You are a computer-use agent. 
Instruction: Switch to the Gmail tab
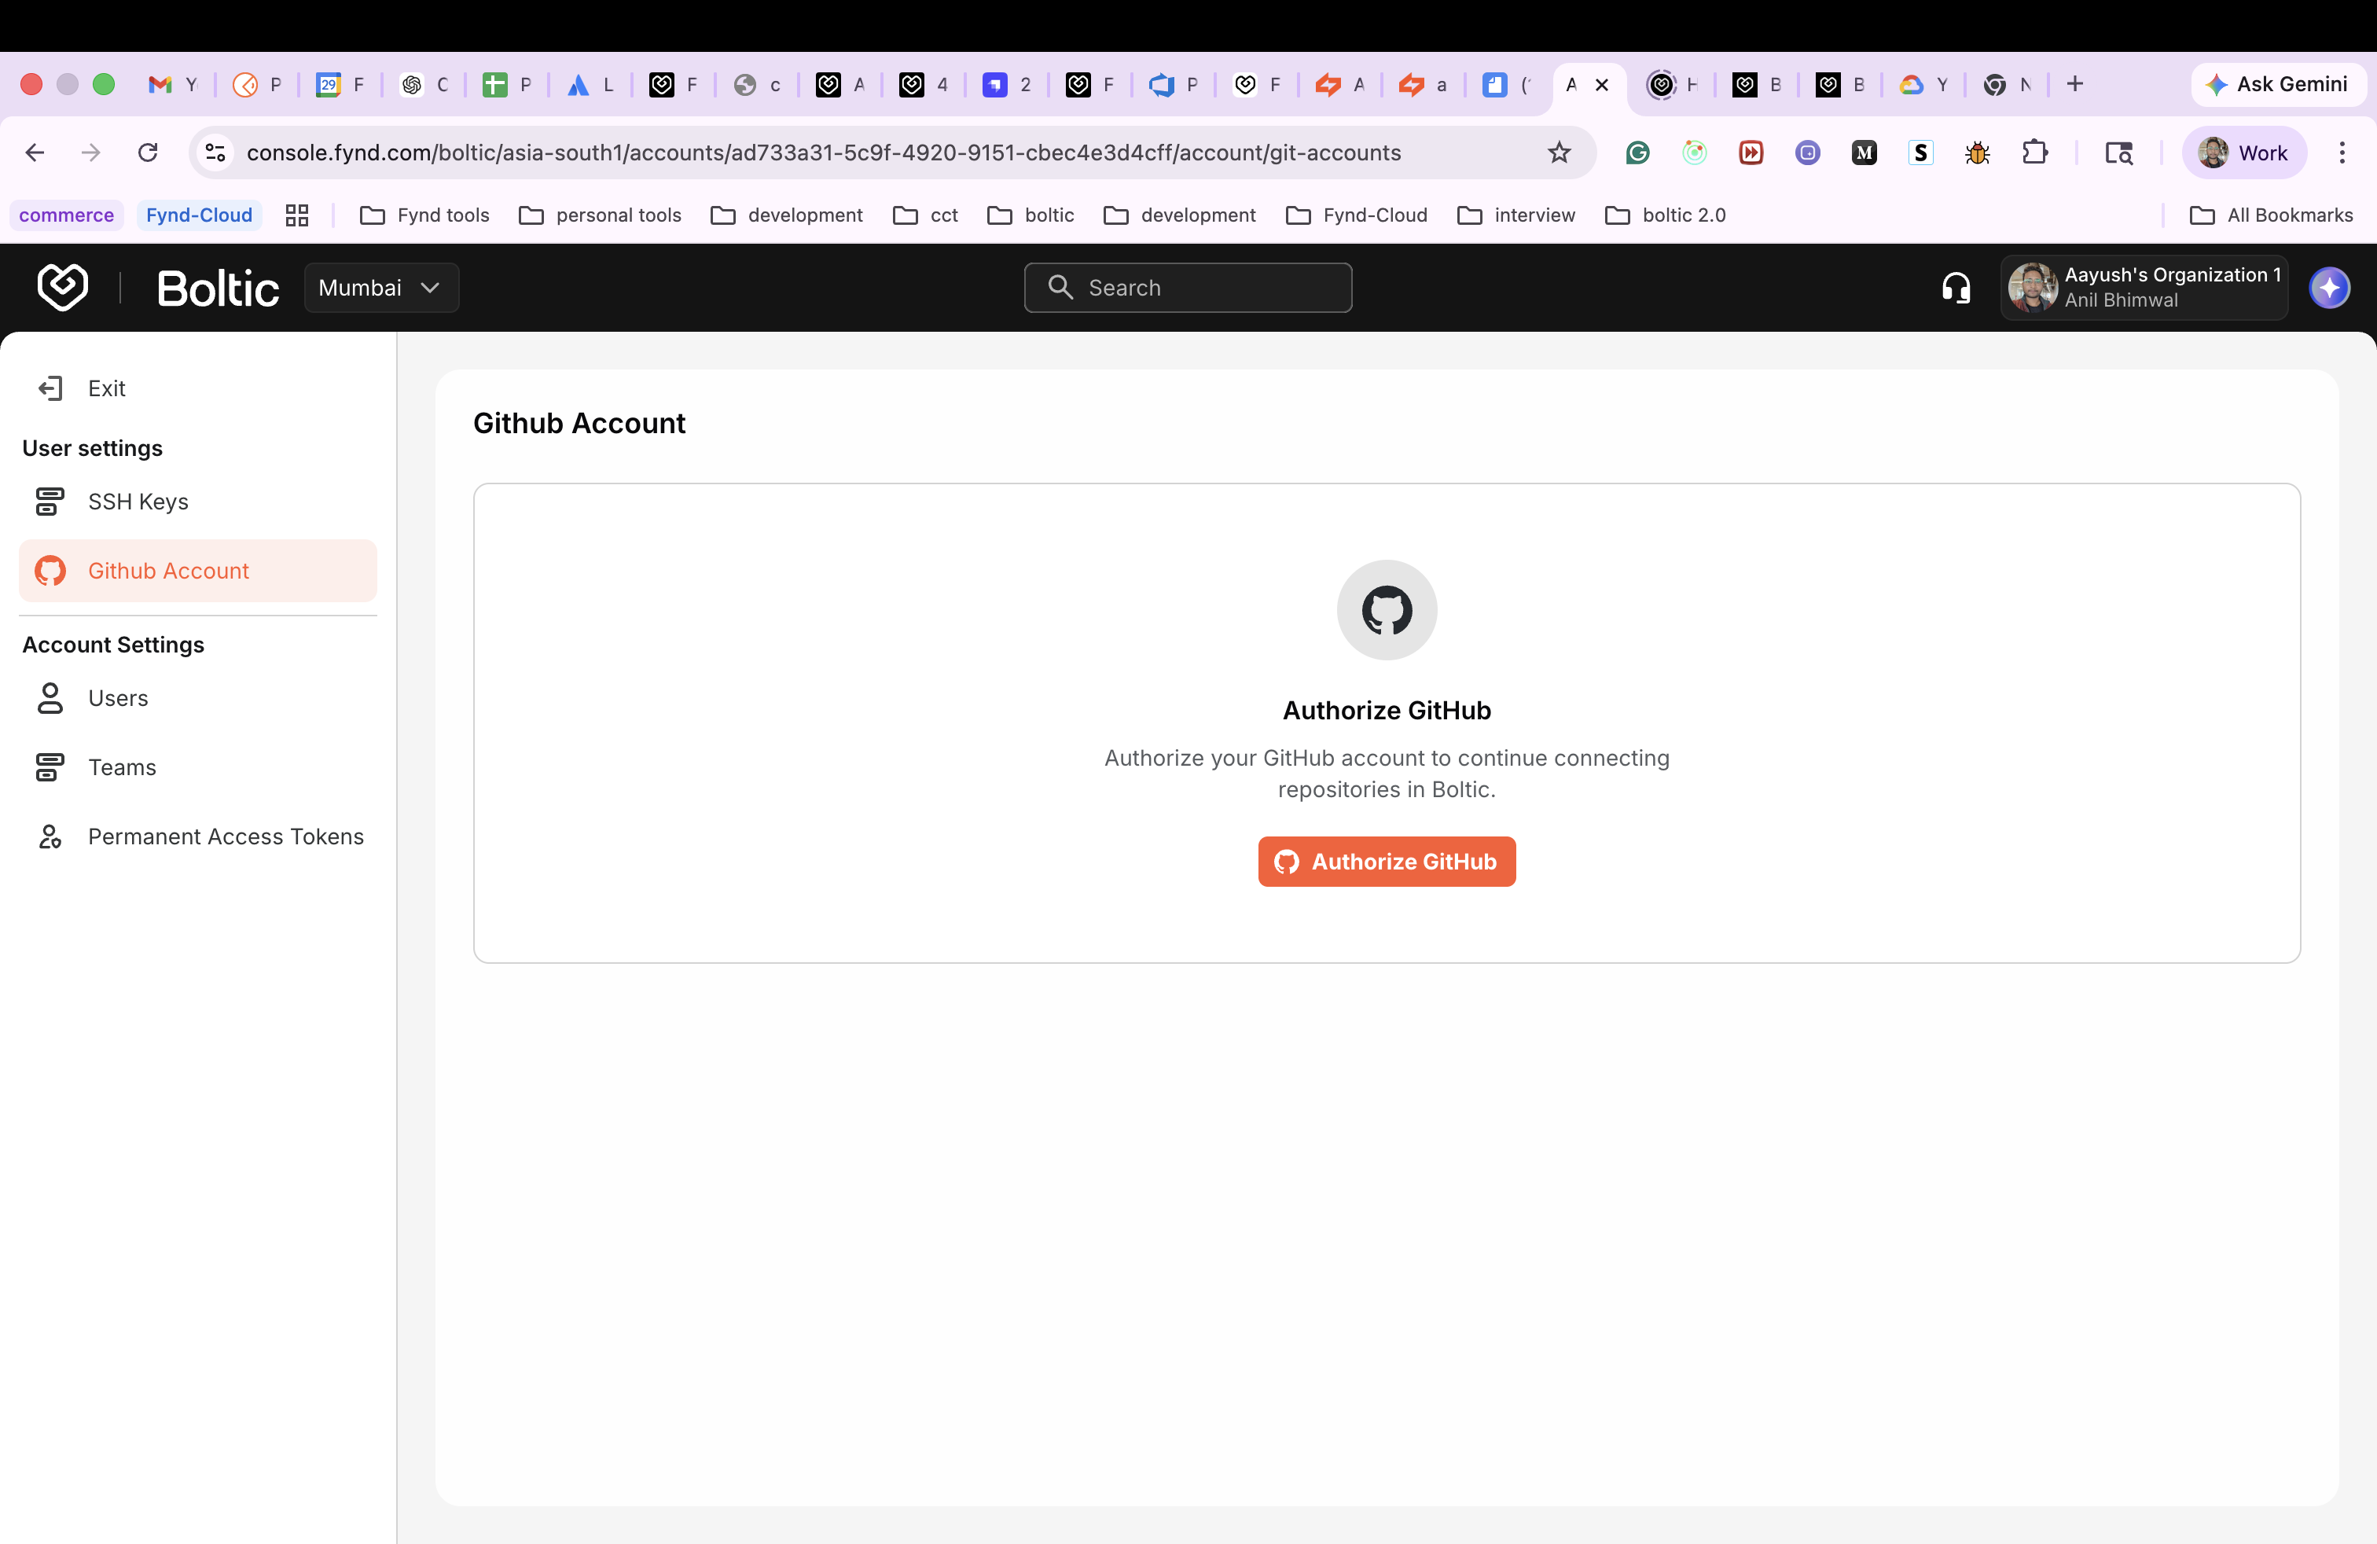click(x=173, y=84)
